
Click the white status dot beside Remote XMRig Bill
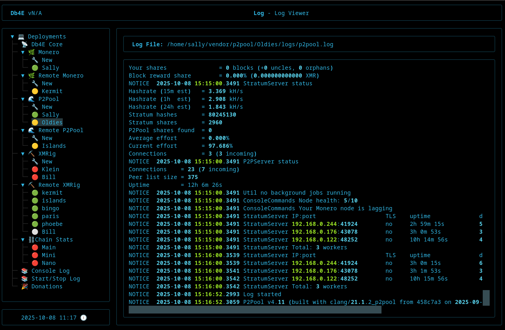(35, 232)
